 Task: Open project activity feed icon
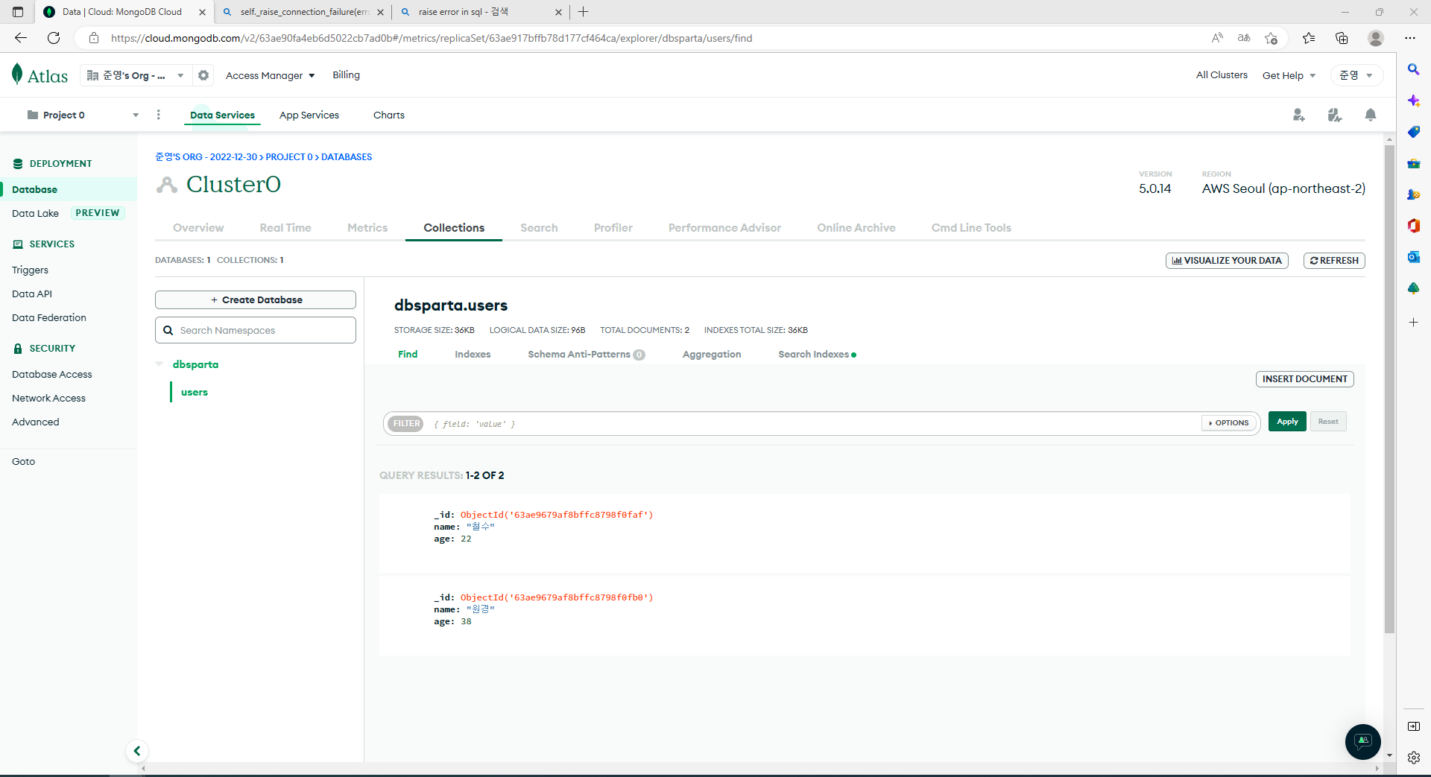[x=1335, y=115]
